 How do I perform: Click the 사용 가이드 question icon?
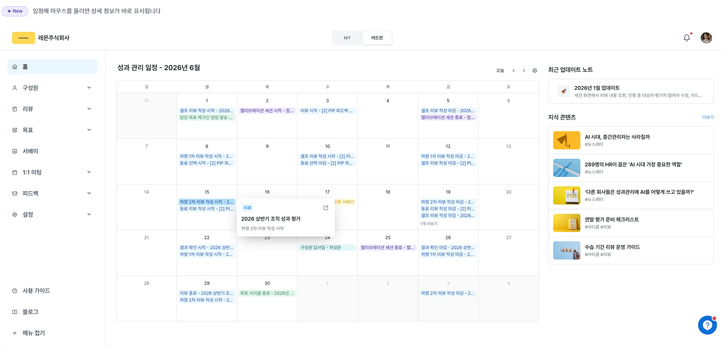pyautogui.click(x=15, y=291)
